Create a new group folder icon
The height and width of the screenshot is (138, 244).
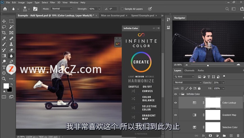tap(224, 135)
